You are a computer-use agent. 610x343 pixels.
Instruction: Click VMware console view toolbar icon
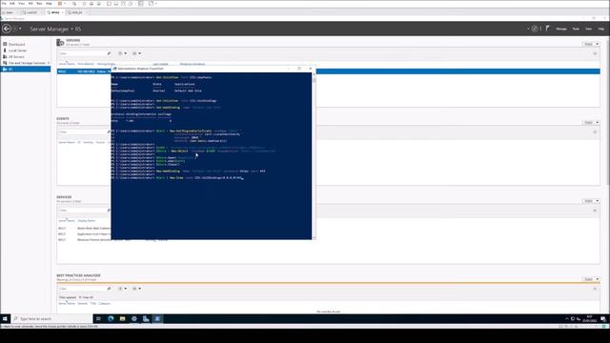tap(141, 4)
